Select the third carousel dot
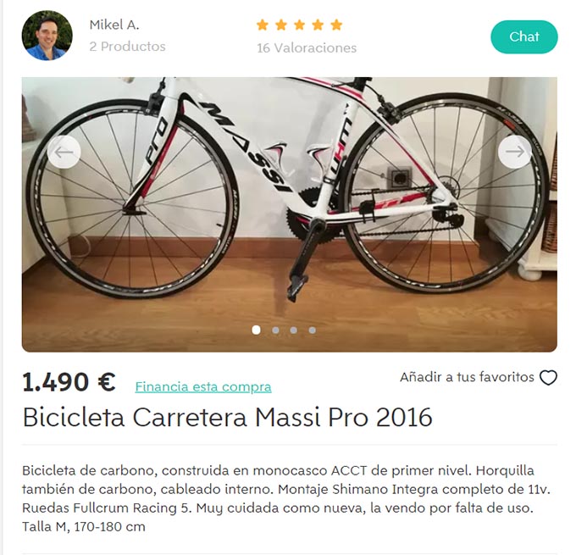The height and width of the screenshot is (555, 576). 294,330
